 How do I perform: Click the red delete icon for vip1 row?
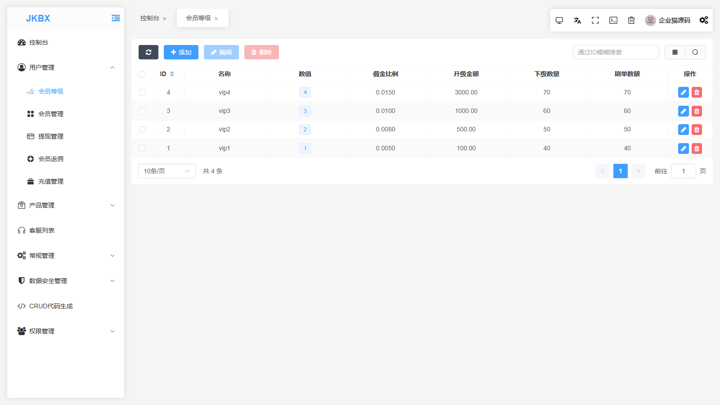point(697,148)
